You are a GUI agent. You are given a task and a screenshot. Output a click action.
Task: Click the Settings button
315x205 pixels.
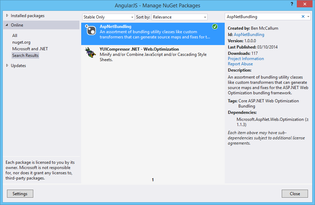coord(20,193)
